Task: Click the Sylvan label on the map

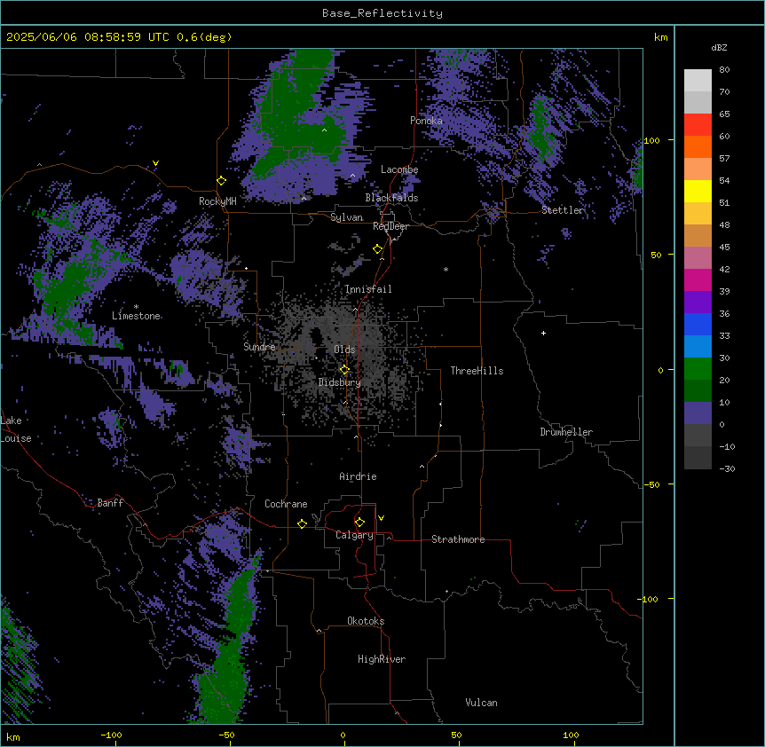Action: click(346, 217)
